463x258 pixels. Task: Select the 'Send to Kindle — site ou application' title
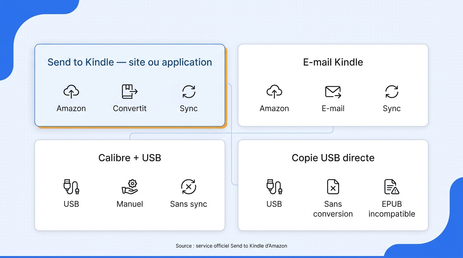pyautogui.click(x=130, y=62)
